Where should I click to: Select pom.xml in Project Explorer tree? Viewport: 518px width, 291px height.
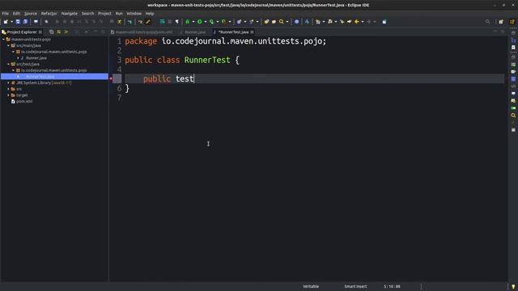pos(24,101)
